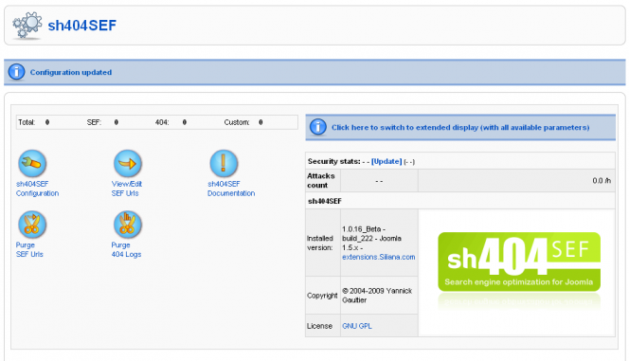Click the Purge 404 Logs scissors icon

click(x=128, y=225)
